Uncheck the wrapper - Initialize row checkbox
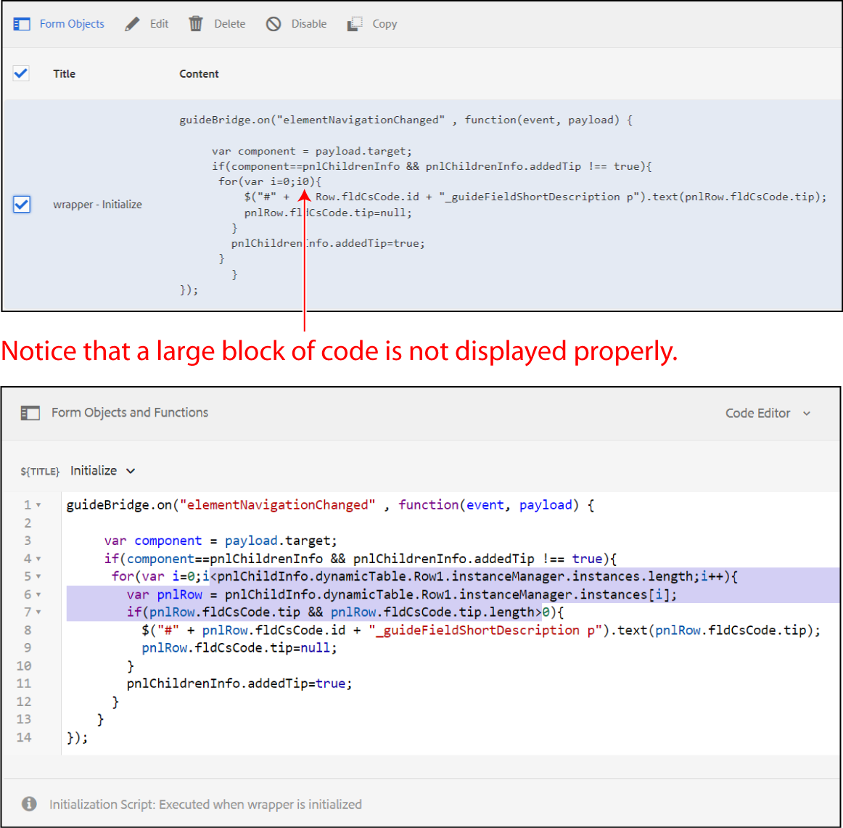This screenshot has width=843, height=828. point(21,204)
